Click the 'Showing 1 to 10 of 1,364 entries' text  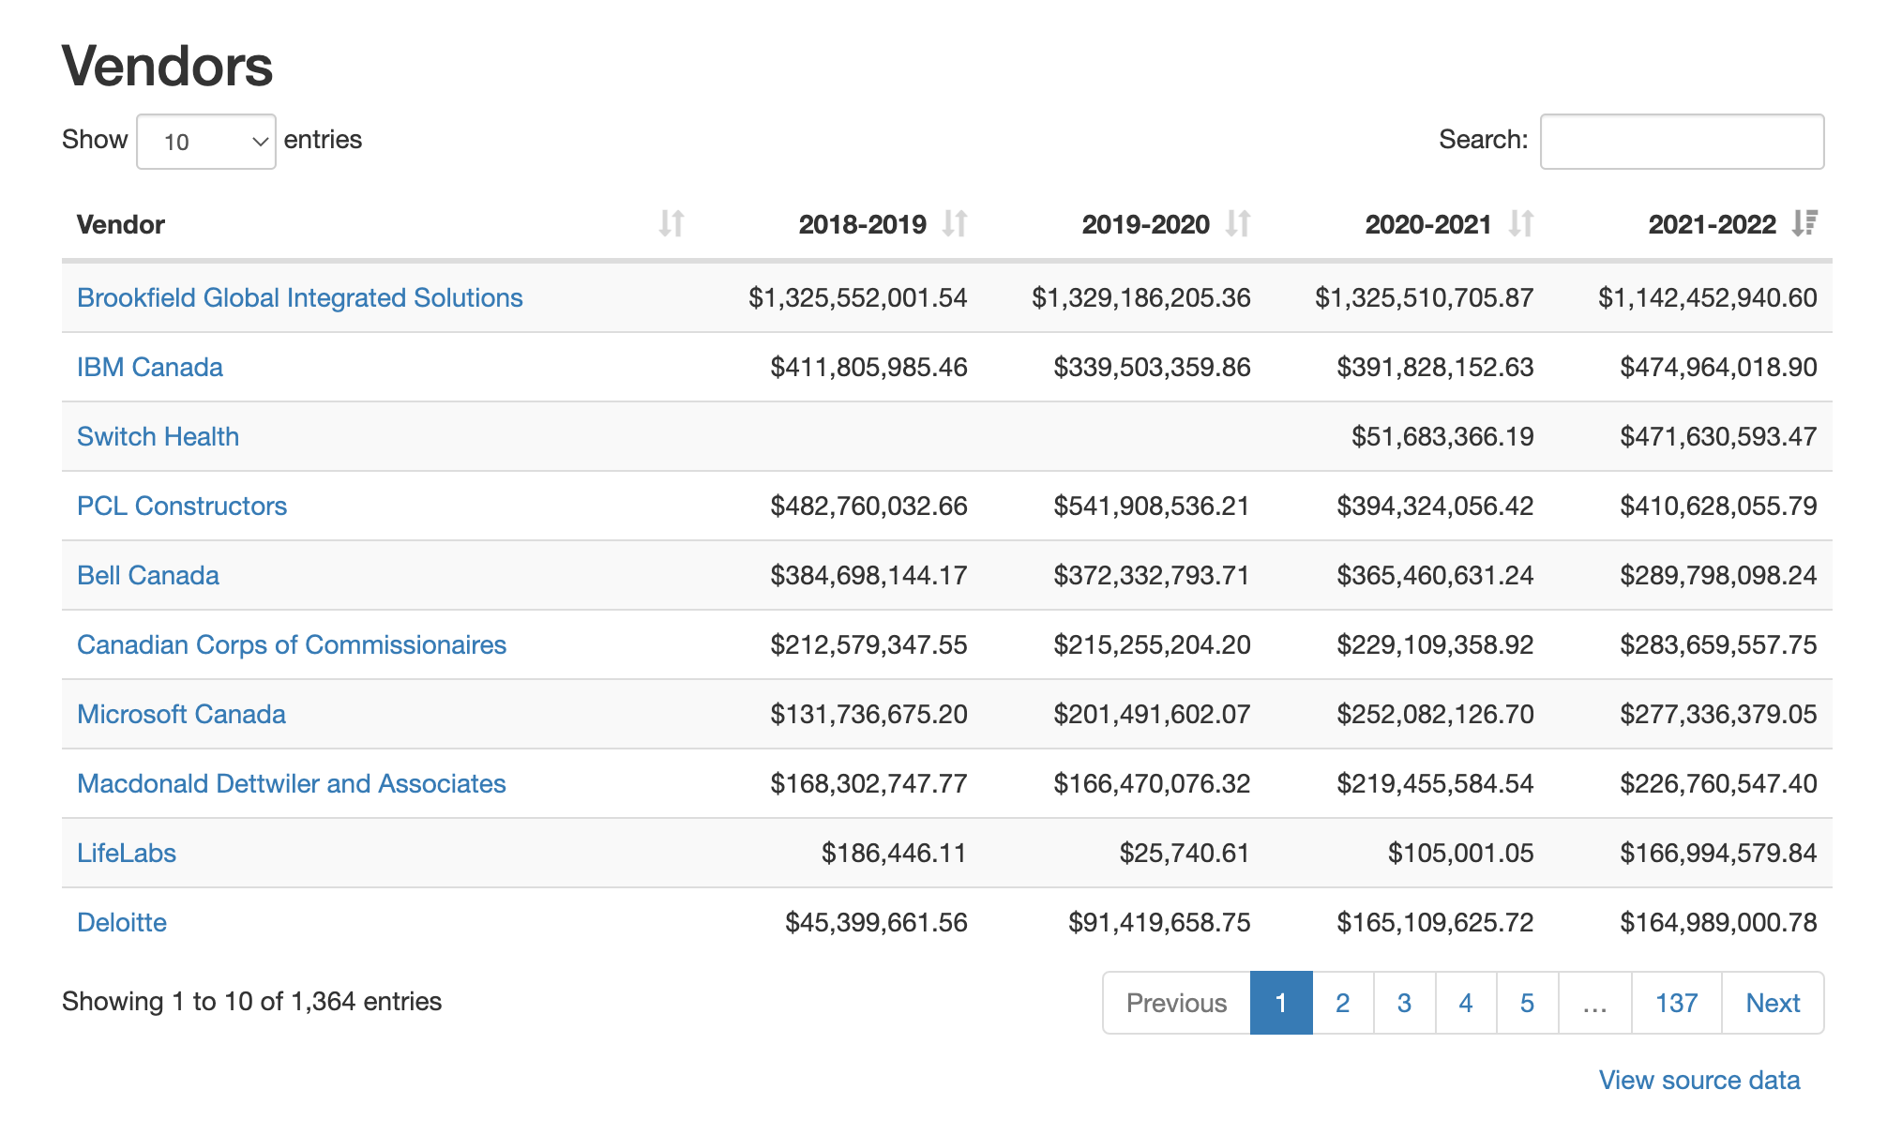pyautogui.click(x=251, y=1002)
